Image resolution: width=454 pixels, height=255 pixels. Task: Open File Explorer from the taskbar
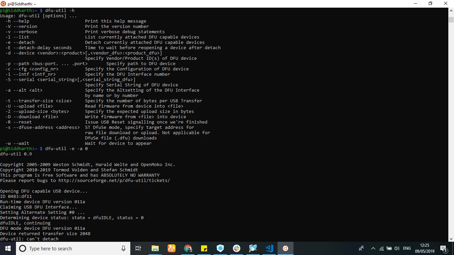pos(155,248)
